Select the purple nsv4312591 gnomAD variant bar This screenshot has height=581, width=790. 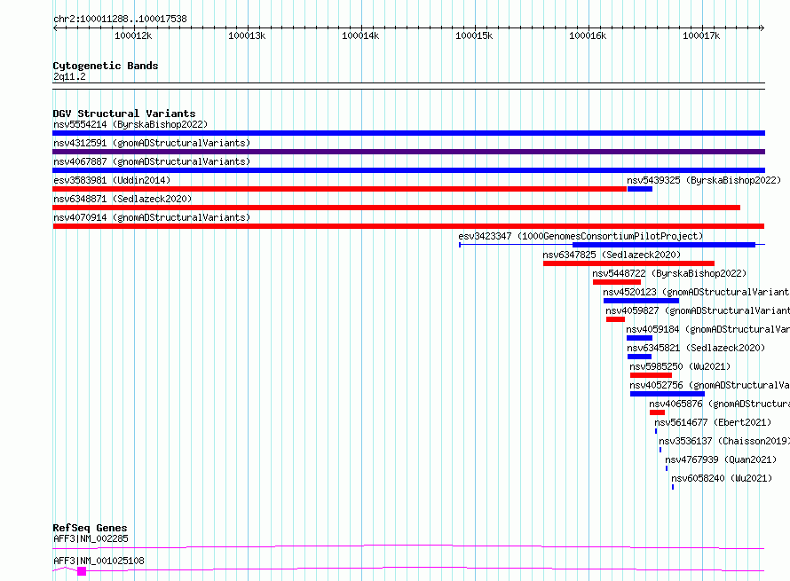408,152
